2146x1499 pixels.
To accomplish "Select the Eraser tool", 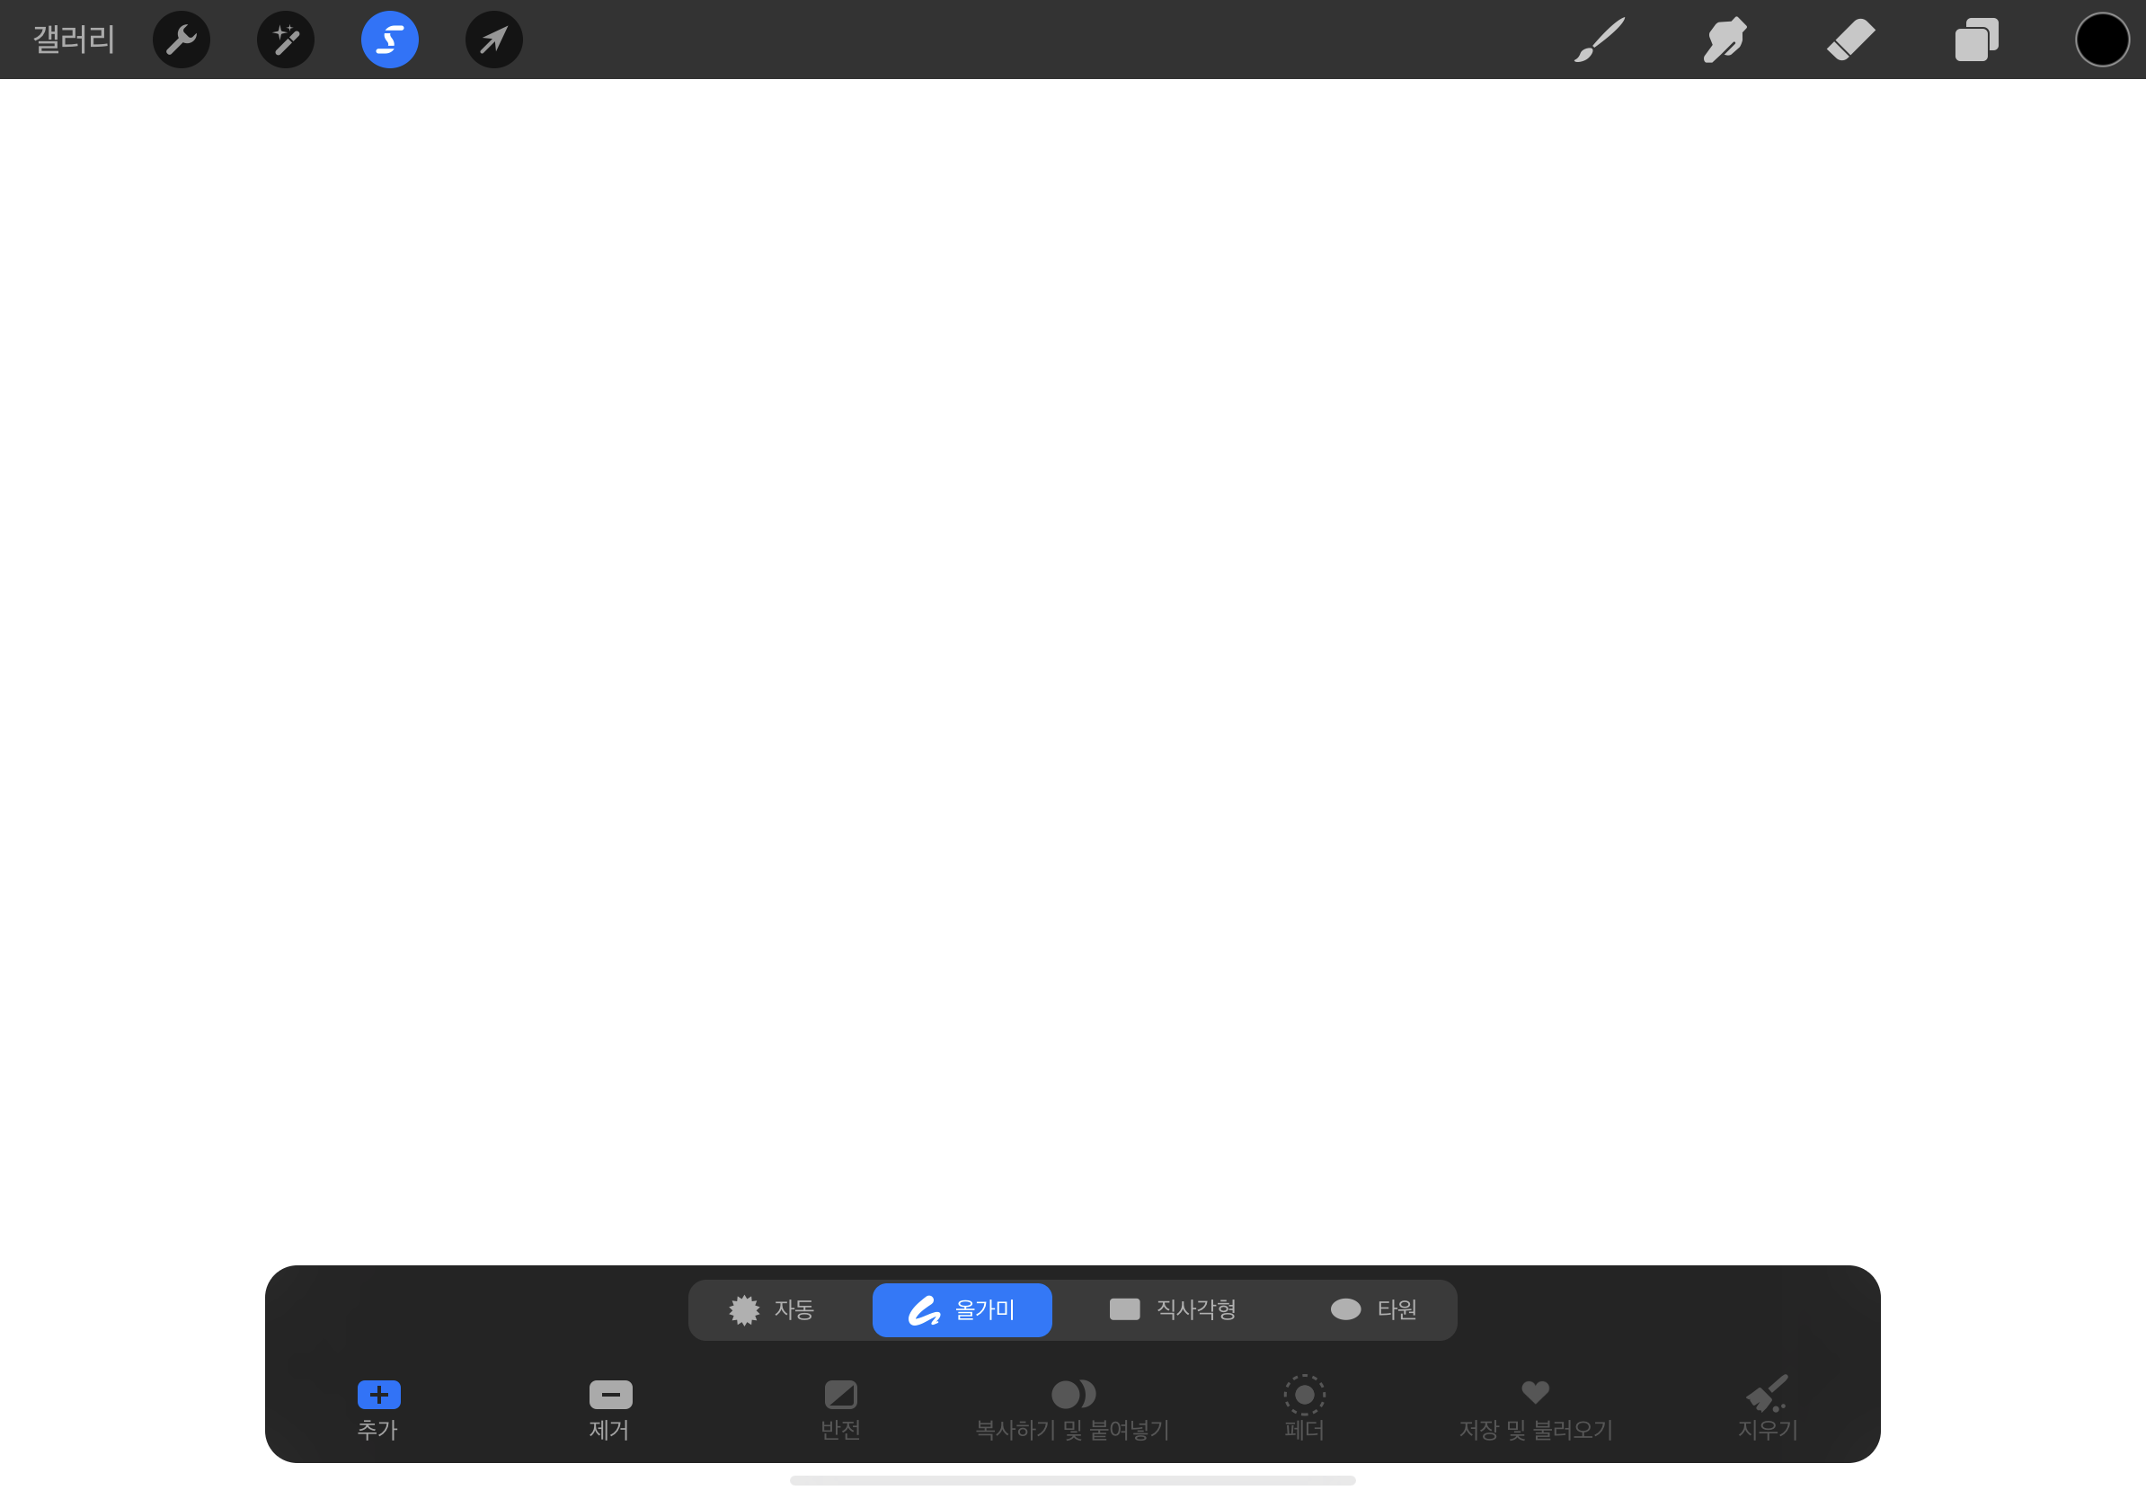I will point(1850,40).
